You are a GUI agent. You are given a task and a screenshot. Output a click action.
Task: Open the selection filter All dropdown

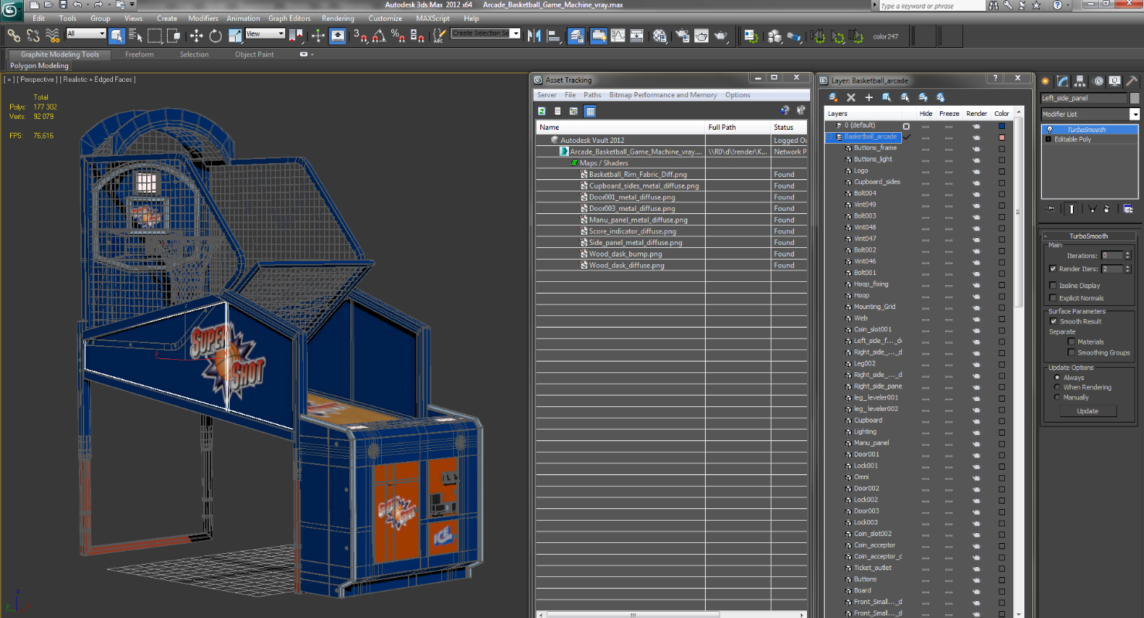[101, 34]
